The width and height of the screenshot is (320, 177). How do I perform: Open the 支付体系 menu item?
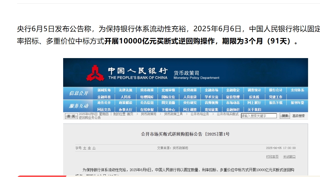(297, 90)
